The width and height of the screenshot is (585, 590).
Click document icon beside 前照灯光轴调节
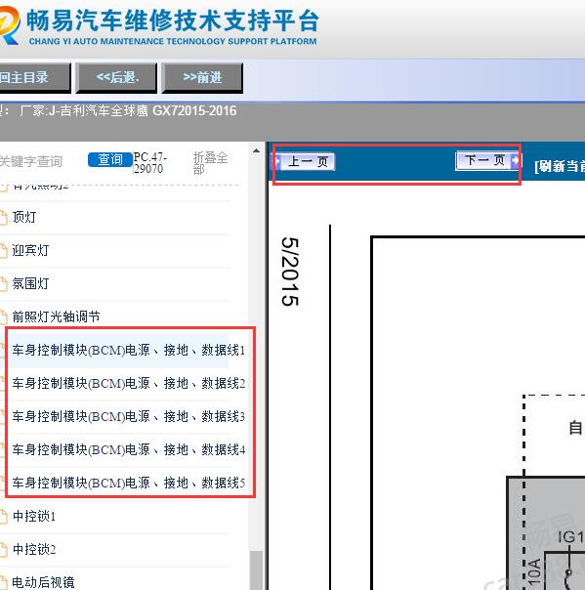[3, 317]
